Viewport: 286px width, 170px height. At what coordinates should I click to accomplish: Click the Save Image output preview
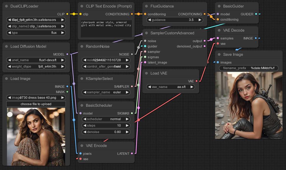(249, 105)
